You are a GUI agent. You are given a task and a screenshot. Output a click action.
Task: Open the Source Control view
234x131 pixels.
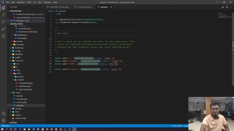point(3,22)
